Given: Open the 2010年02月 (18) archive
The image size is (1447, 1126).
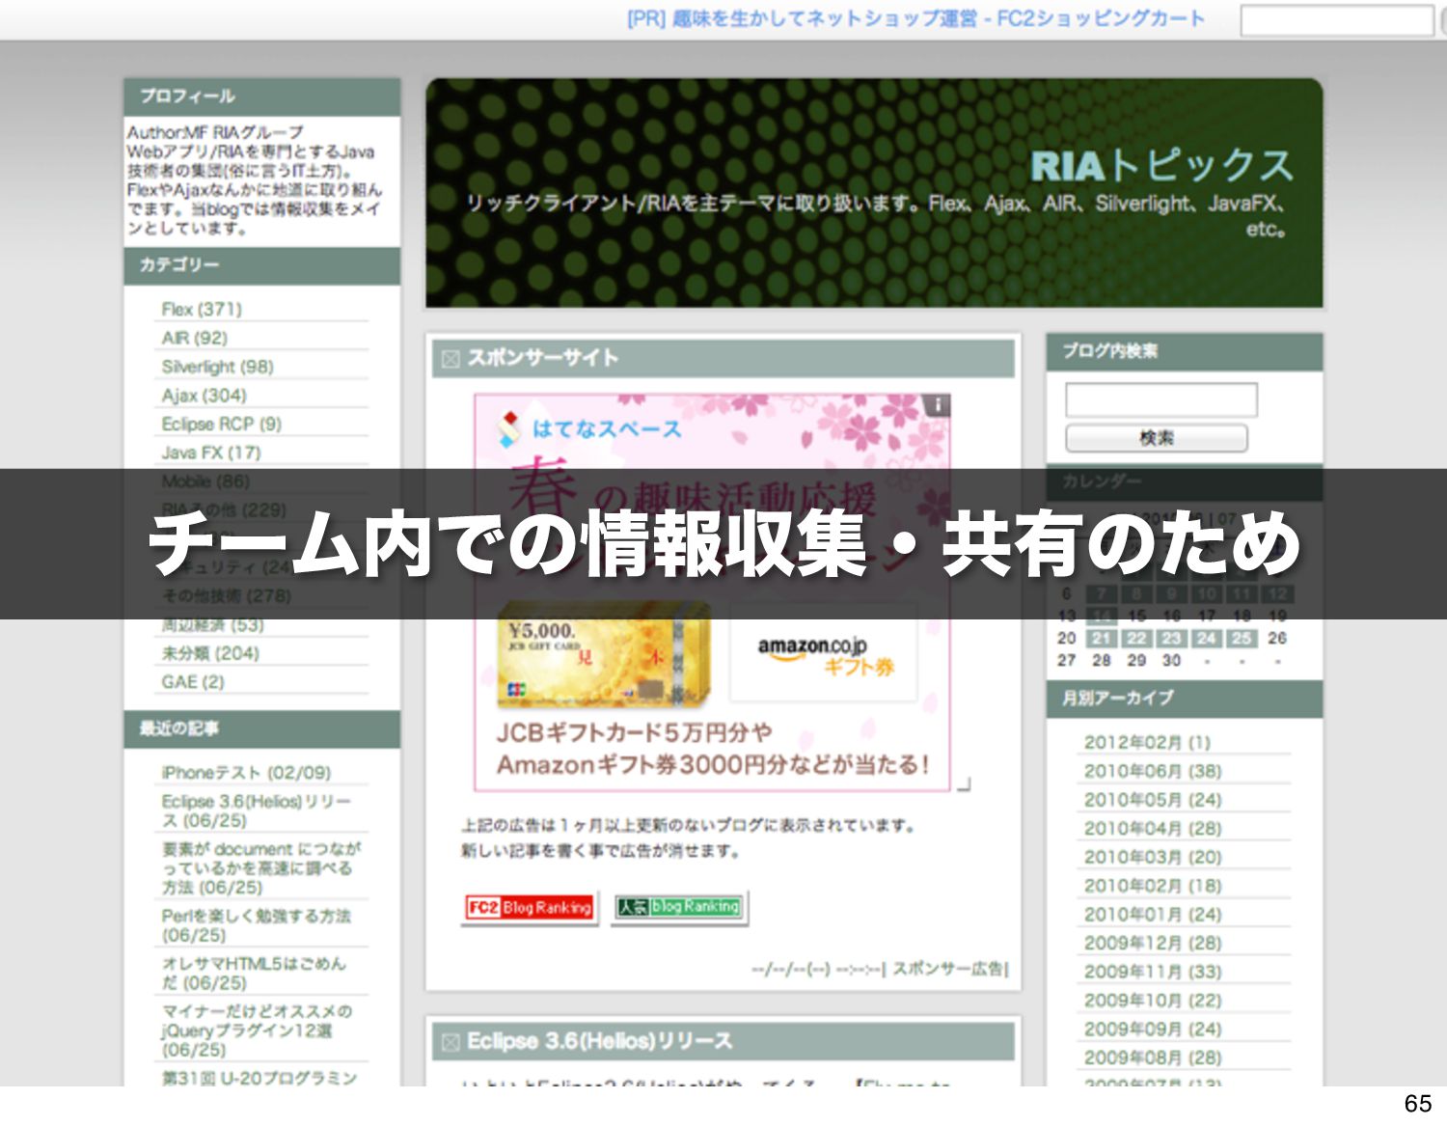Looking at the screenshot, I should [1153, 886].
